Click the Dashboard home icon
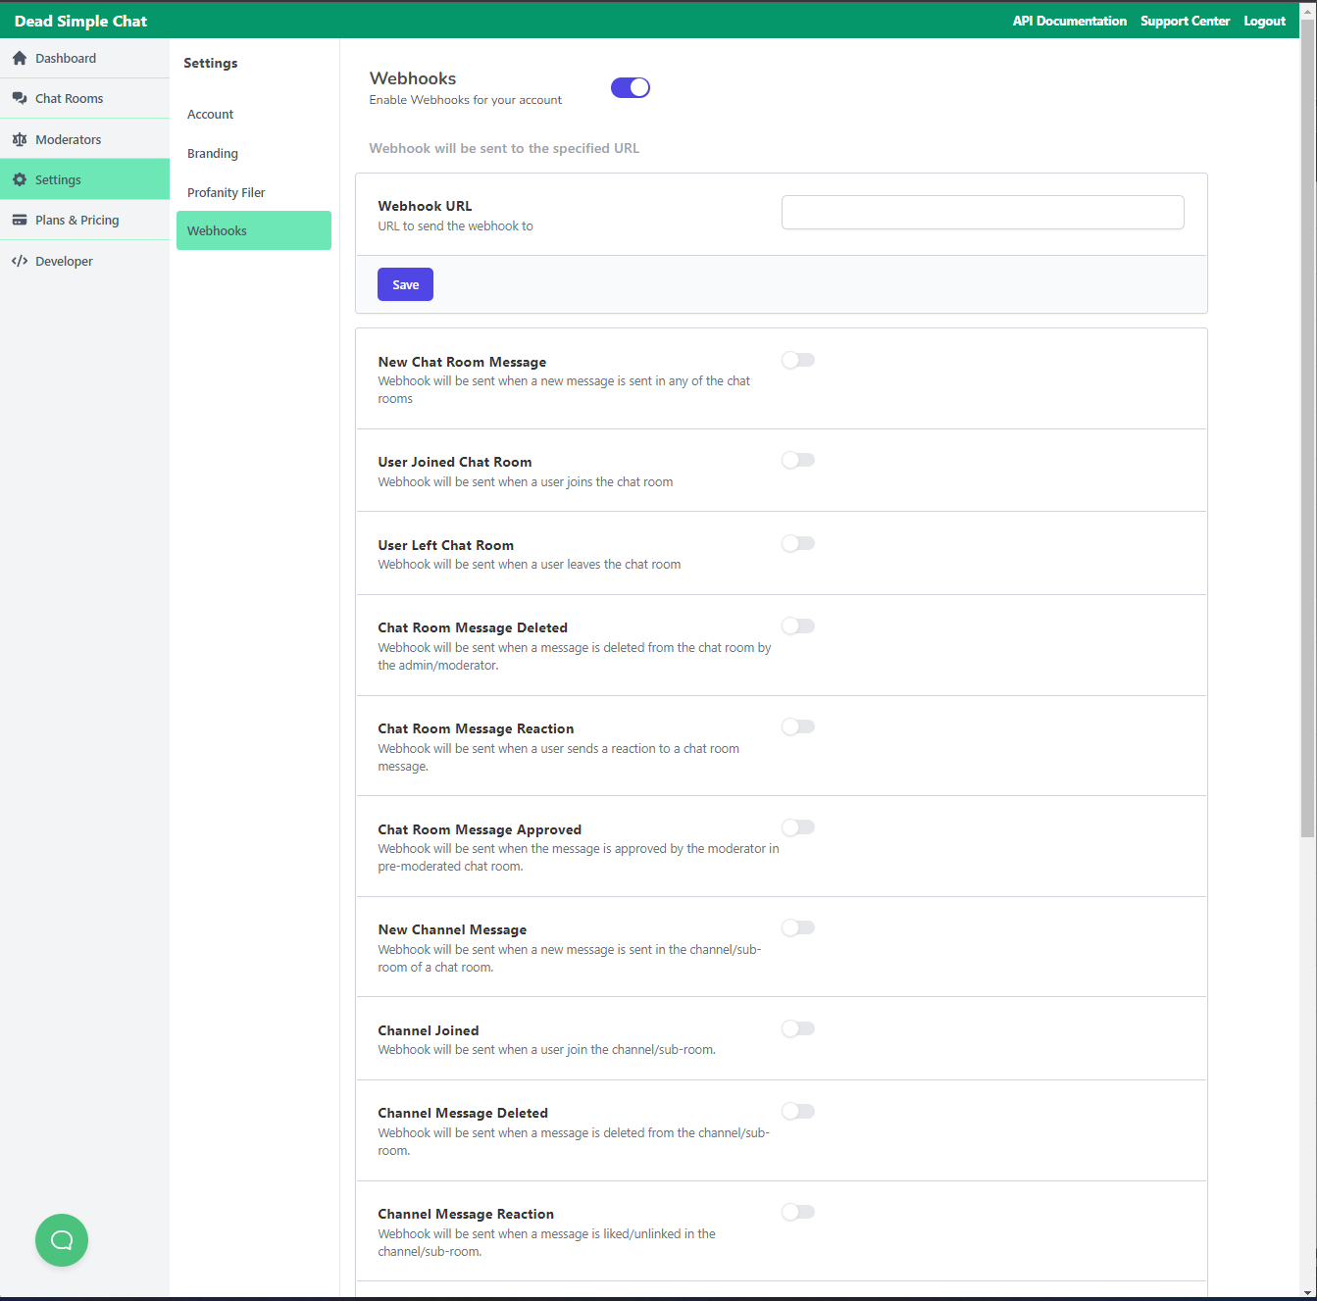Viewport: 1317px width, 1301px height. click(x=20, y=59)
